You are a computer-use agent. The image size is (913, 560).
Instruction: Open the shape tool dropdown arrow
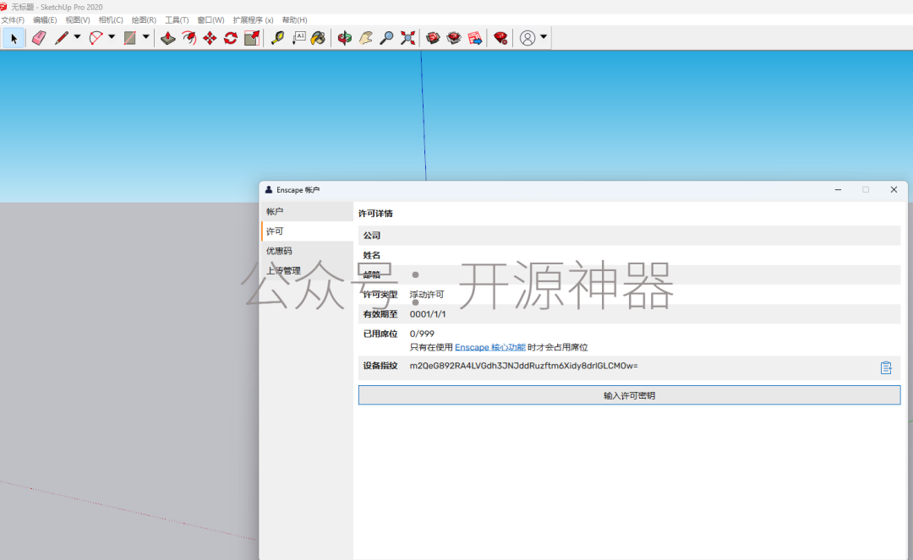(x=145, y=36)
